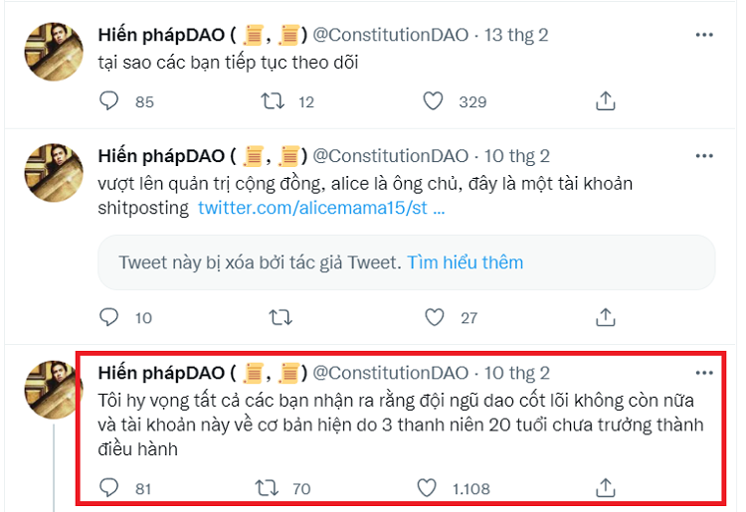This screenshot has height=512, width=746.
Task: Share the highlighted tweet with 1.108 likes
Action: [x=605, y=487]
